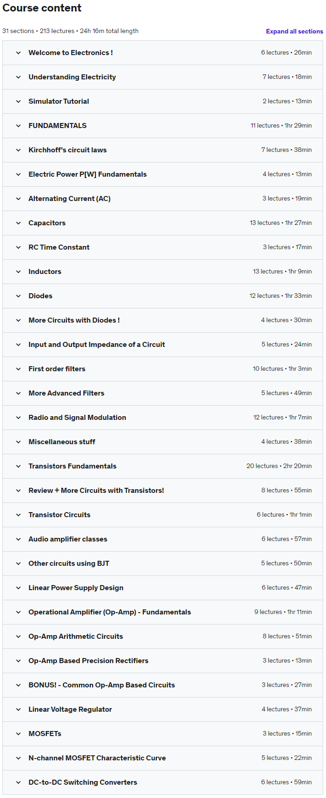Click the chevron next to FUNDAMENTALS
Viewport: 326px width, 798px height.
18,126
